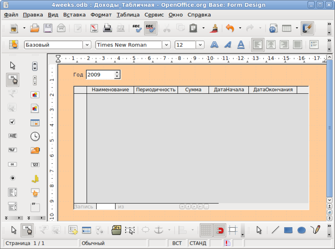Click the ДатаНачала column header

tap(229, 90)
